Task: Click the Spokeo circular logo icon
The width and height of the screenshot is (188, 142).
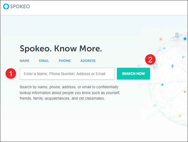Action: click(6, 6)
